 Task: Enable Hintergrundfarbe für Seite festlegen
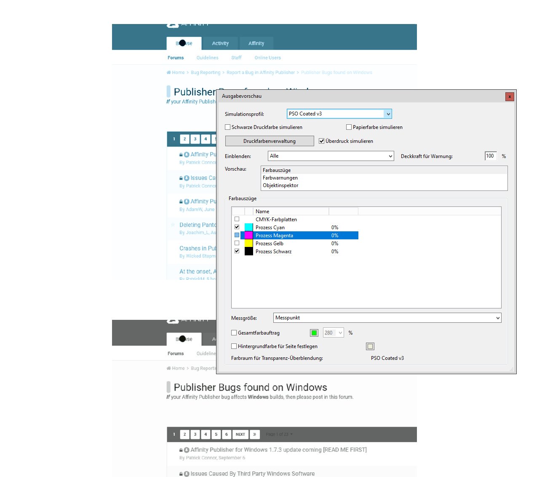pos(234,346)
